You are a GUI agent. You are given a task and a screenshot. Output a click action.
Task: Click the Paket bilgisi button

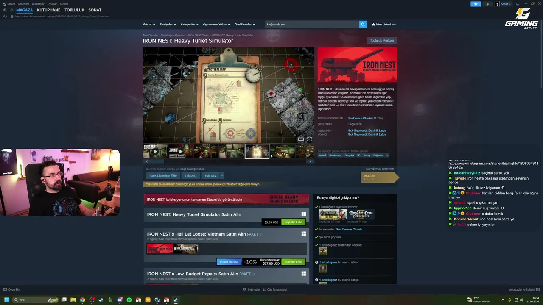(x=229, y=262)
